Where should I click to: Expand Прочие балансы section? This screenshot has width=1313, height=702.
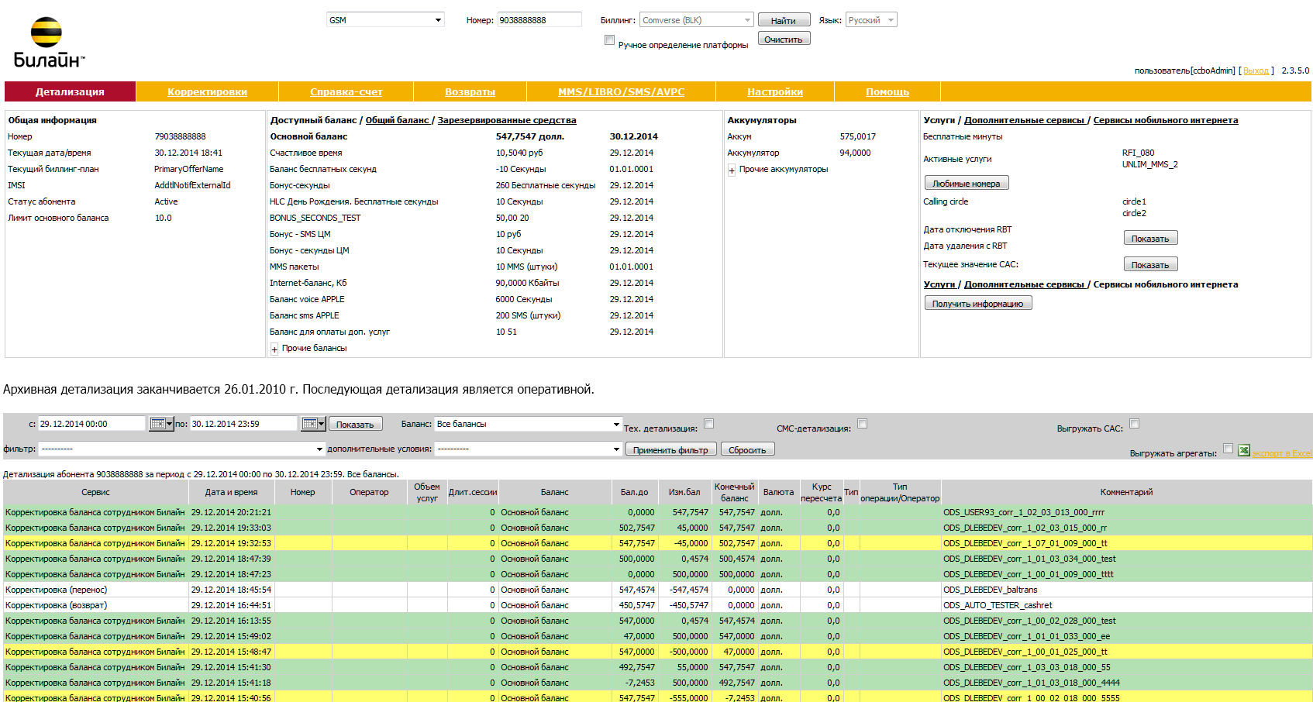pyautogui.click(x=274, y=349)
